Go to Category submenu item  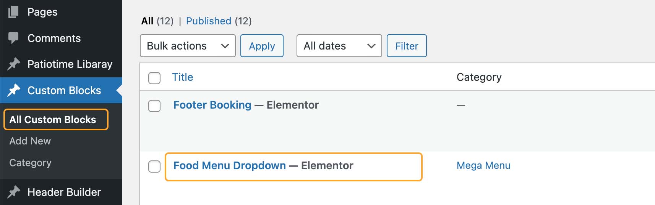[31, 163]
